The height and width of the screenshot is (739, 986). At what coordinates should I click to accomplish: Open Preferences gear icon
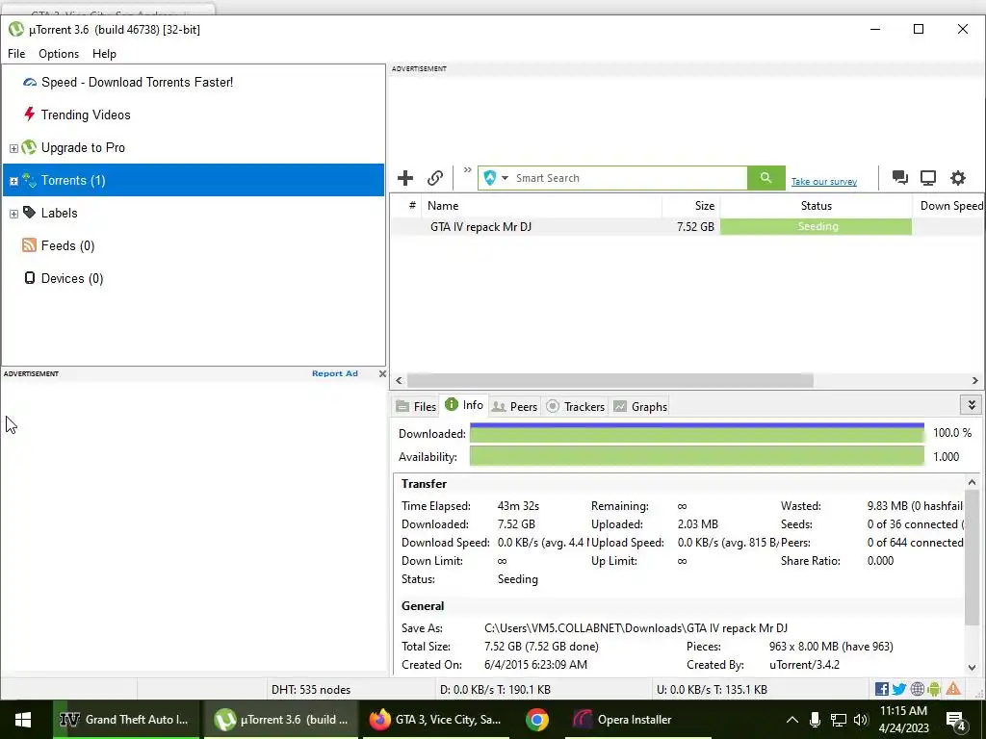click(x=958, y=178)
